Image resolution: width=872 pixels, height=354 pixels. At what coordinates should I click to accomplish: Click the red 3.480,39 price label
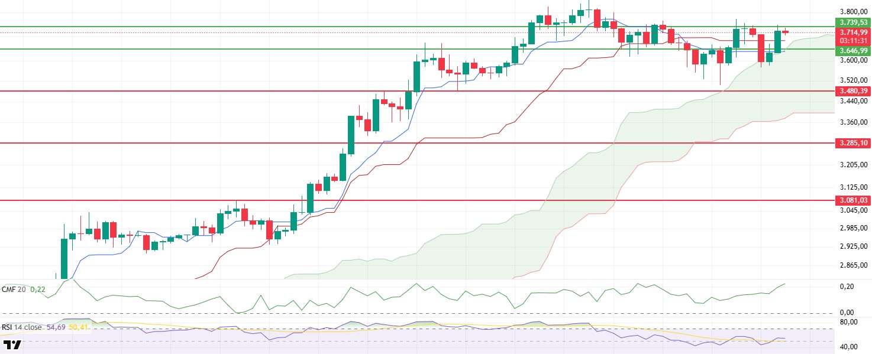(852, 91)
